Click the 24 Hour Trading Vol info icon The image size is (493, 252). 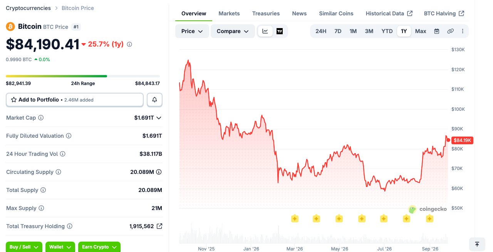[x=62, y=154]
